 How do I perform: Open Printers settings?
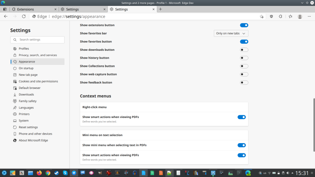pos(37,114)
